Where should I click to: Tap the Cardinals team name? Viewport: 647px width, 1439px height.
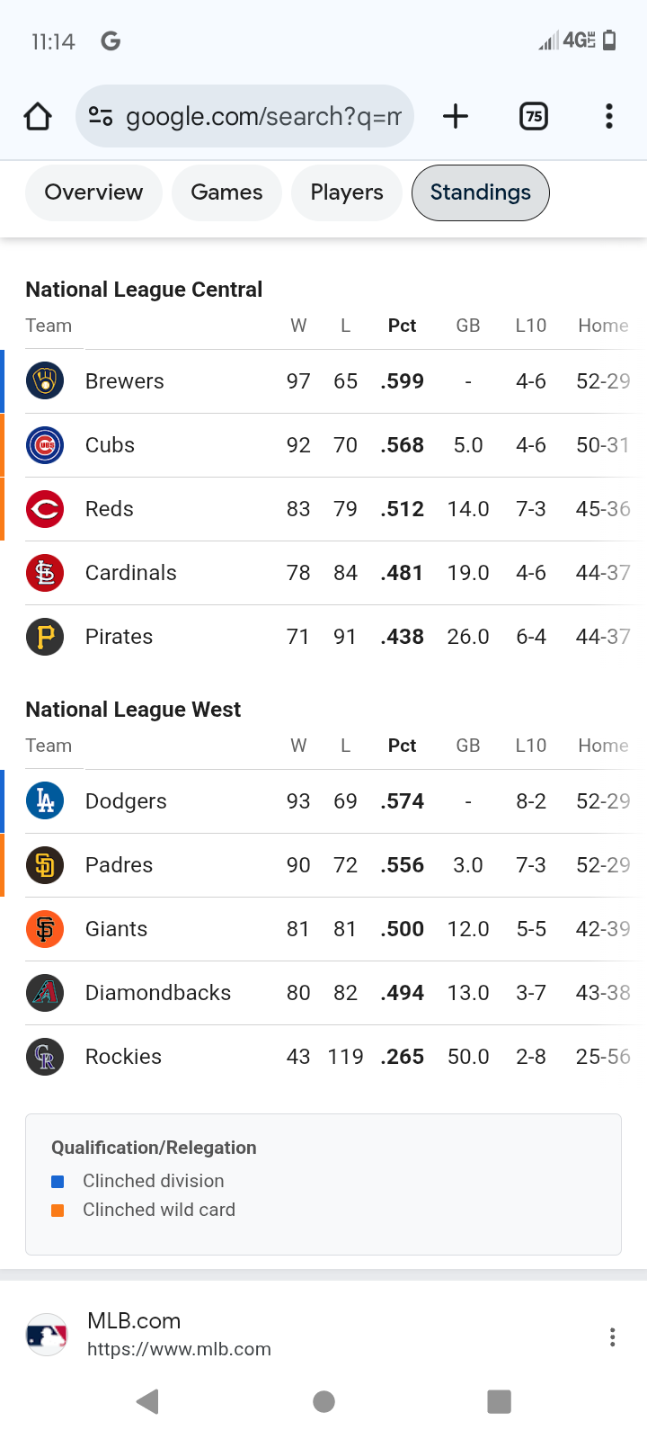(131, 573)
